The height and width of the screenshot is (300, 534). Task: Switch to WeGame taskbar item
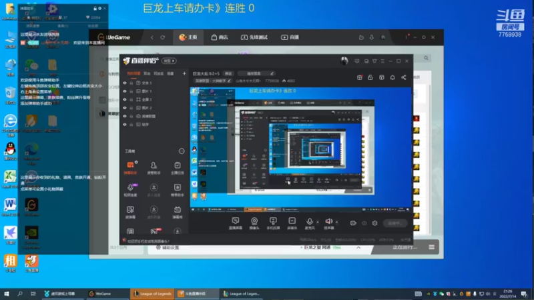[107, 293]
